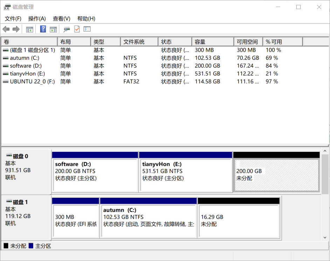Select the 200.00 GB unallocated block
This screenshot has width=330, height=261.
pyautogui.click(x=276, y=172)
